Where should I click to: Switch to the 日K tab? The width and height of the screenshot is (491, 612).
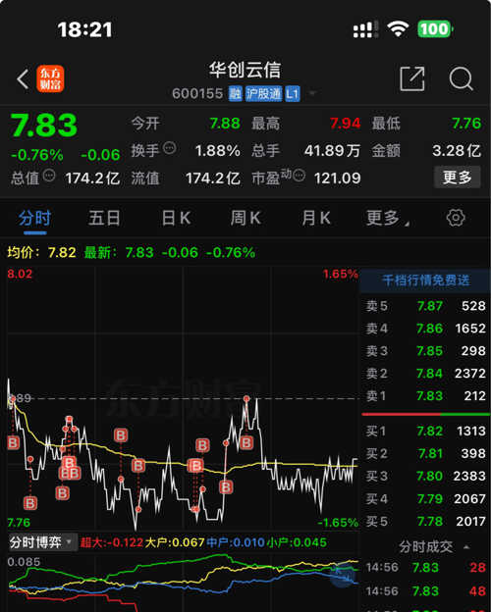click(177, 218)
